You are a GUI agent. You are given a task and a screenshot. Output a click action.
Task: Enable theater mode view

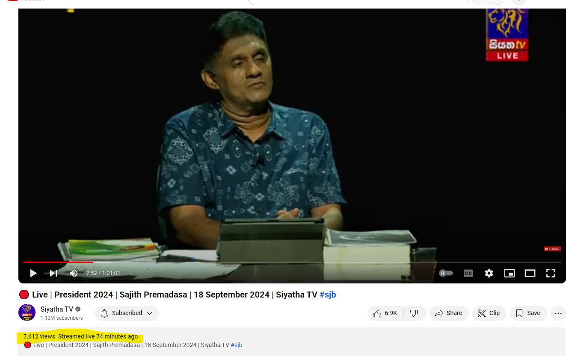(x=530, y=273)
